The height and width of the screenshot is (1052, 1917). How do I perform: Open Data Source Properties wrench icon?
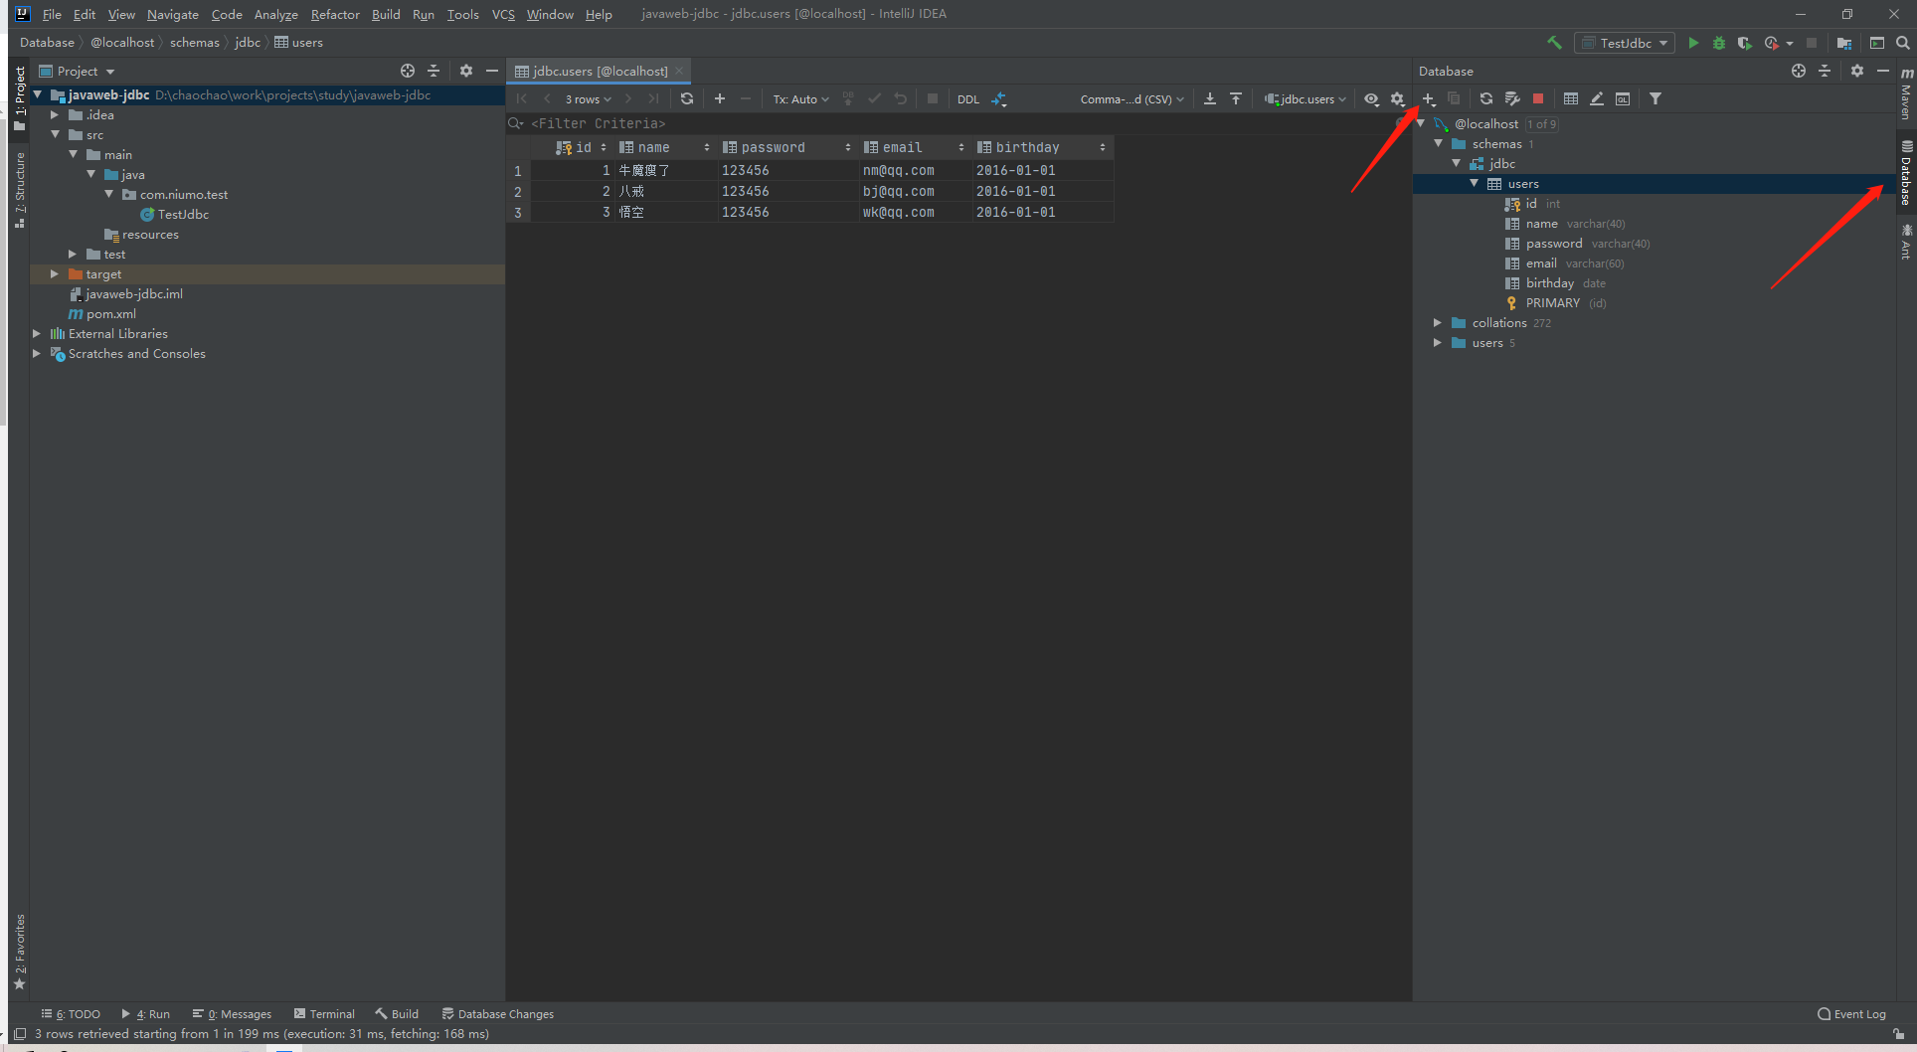click(x=1512, y=98)
